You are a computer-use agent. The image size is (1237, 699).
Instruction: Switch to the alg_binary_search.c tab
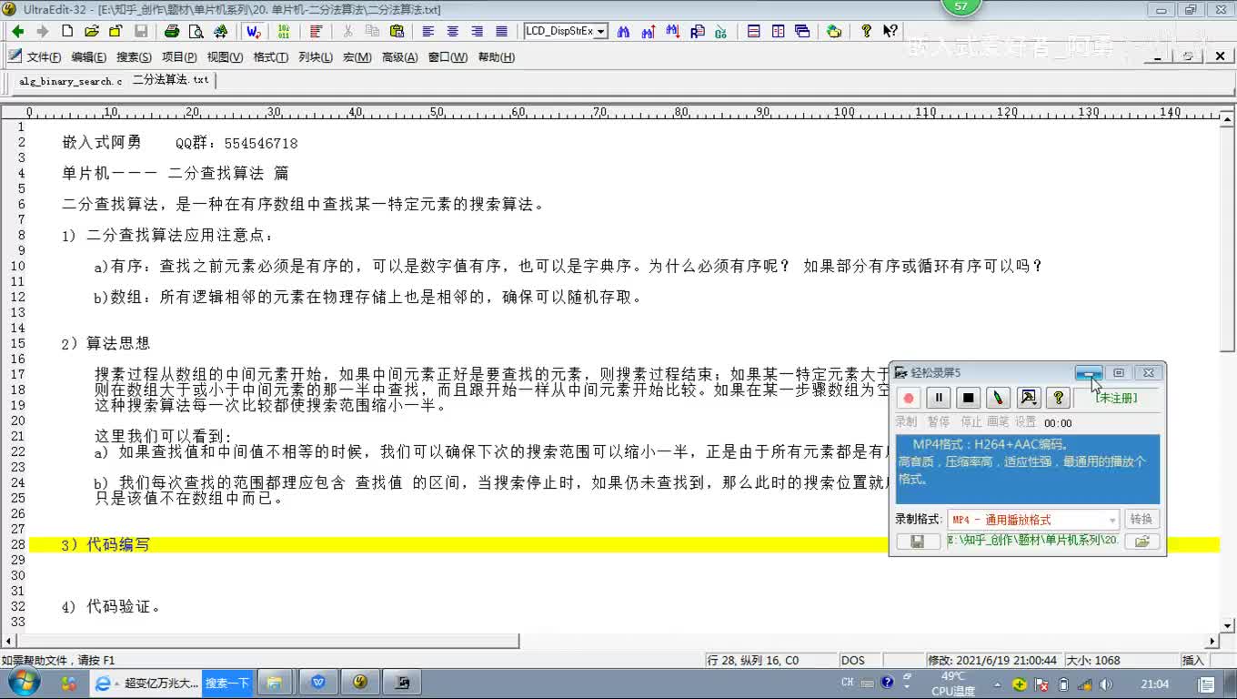point(70,81)
